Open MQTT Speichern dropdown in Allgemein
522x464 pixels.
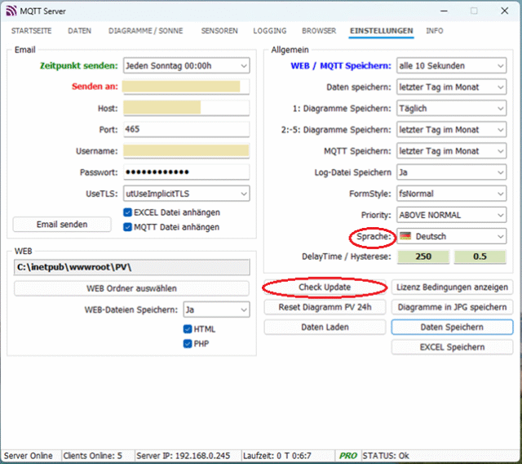(451, 151)
